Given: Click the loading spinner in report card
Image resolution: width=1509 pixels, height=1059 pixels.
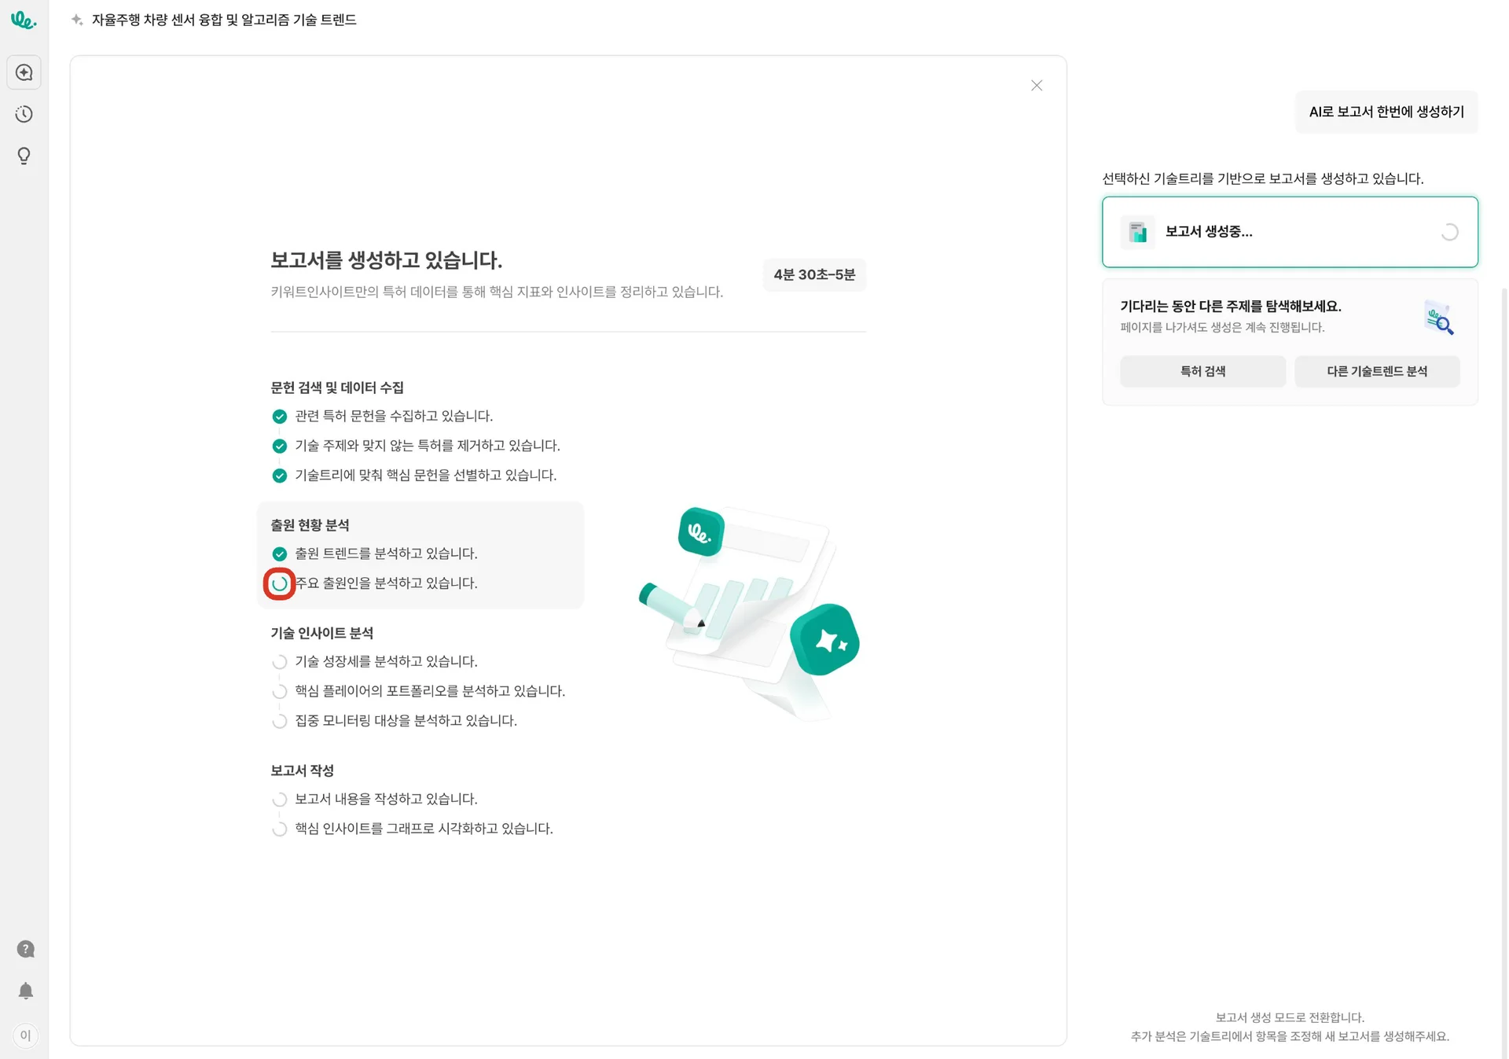Looking at the screenshot, I should [x=1449, y=232].
